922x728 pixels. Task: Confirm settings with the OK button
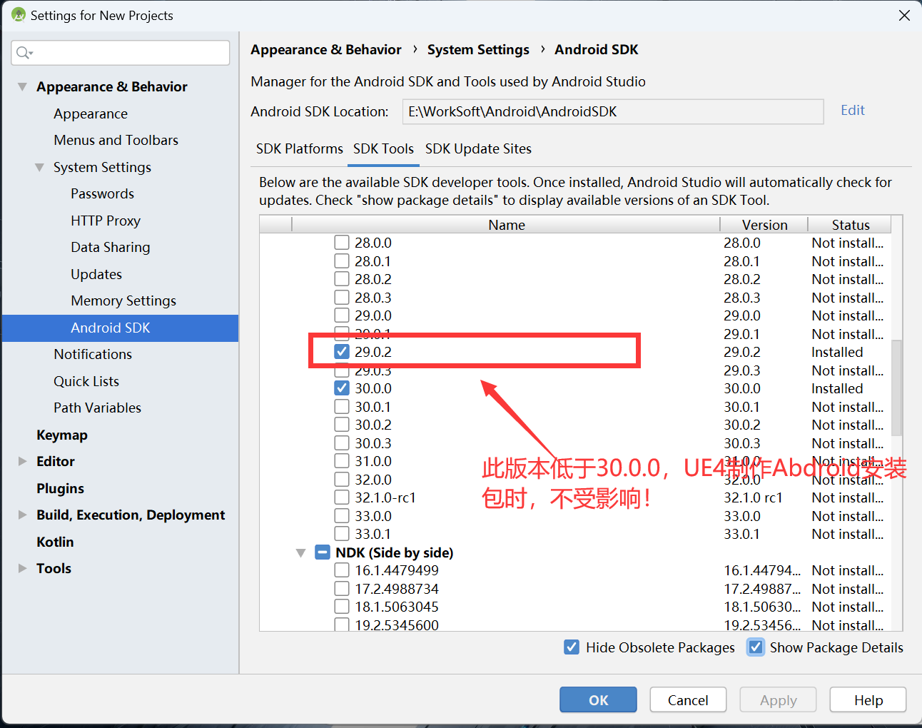pyautogui.click(x=598, y=700)
